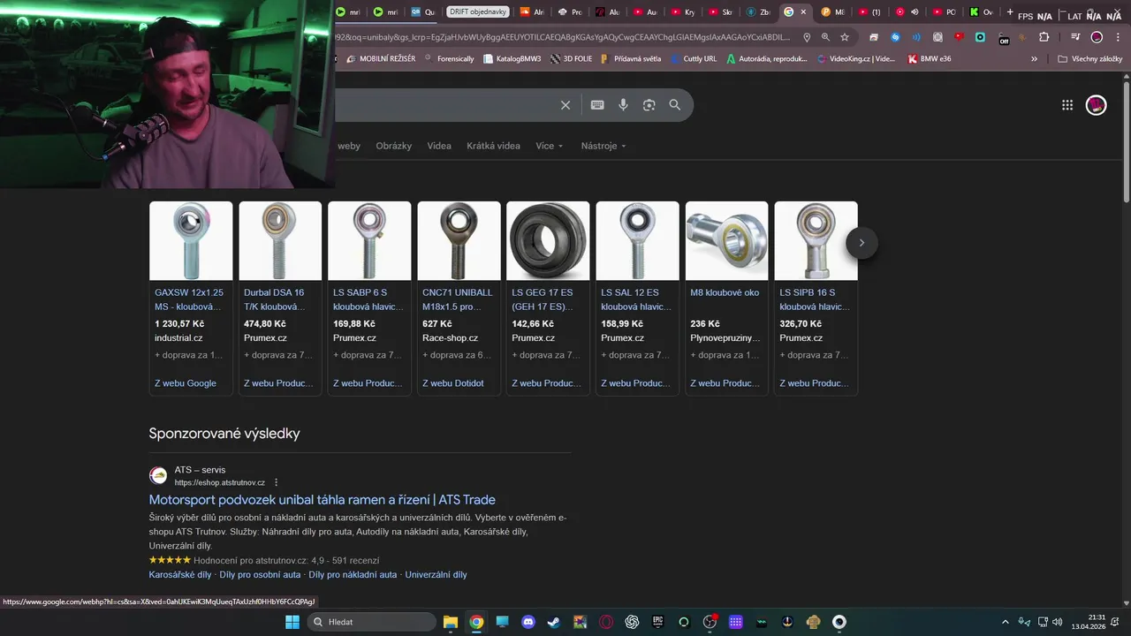Click the magnifier search submit icon
Image resolution: width=1131 pixels, height=636 pixels.
point(675,105)
